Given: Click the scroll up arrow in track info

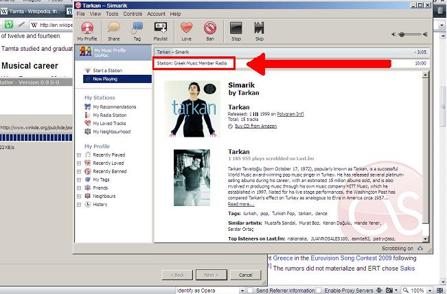Looking at the screenshot, I should point(425,75).
